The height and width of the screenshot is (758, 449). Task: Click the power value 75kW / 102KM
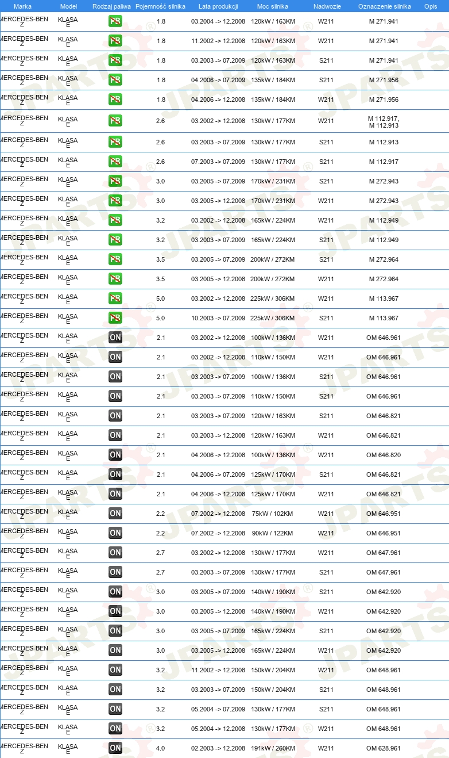point(272,514)
